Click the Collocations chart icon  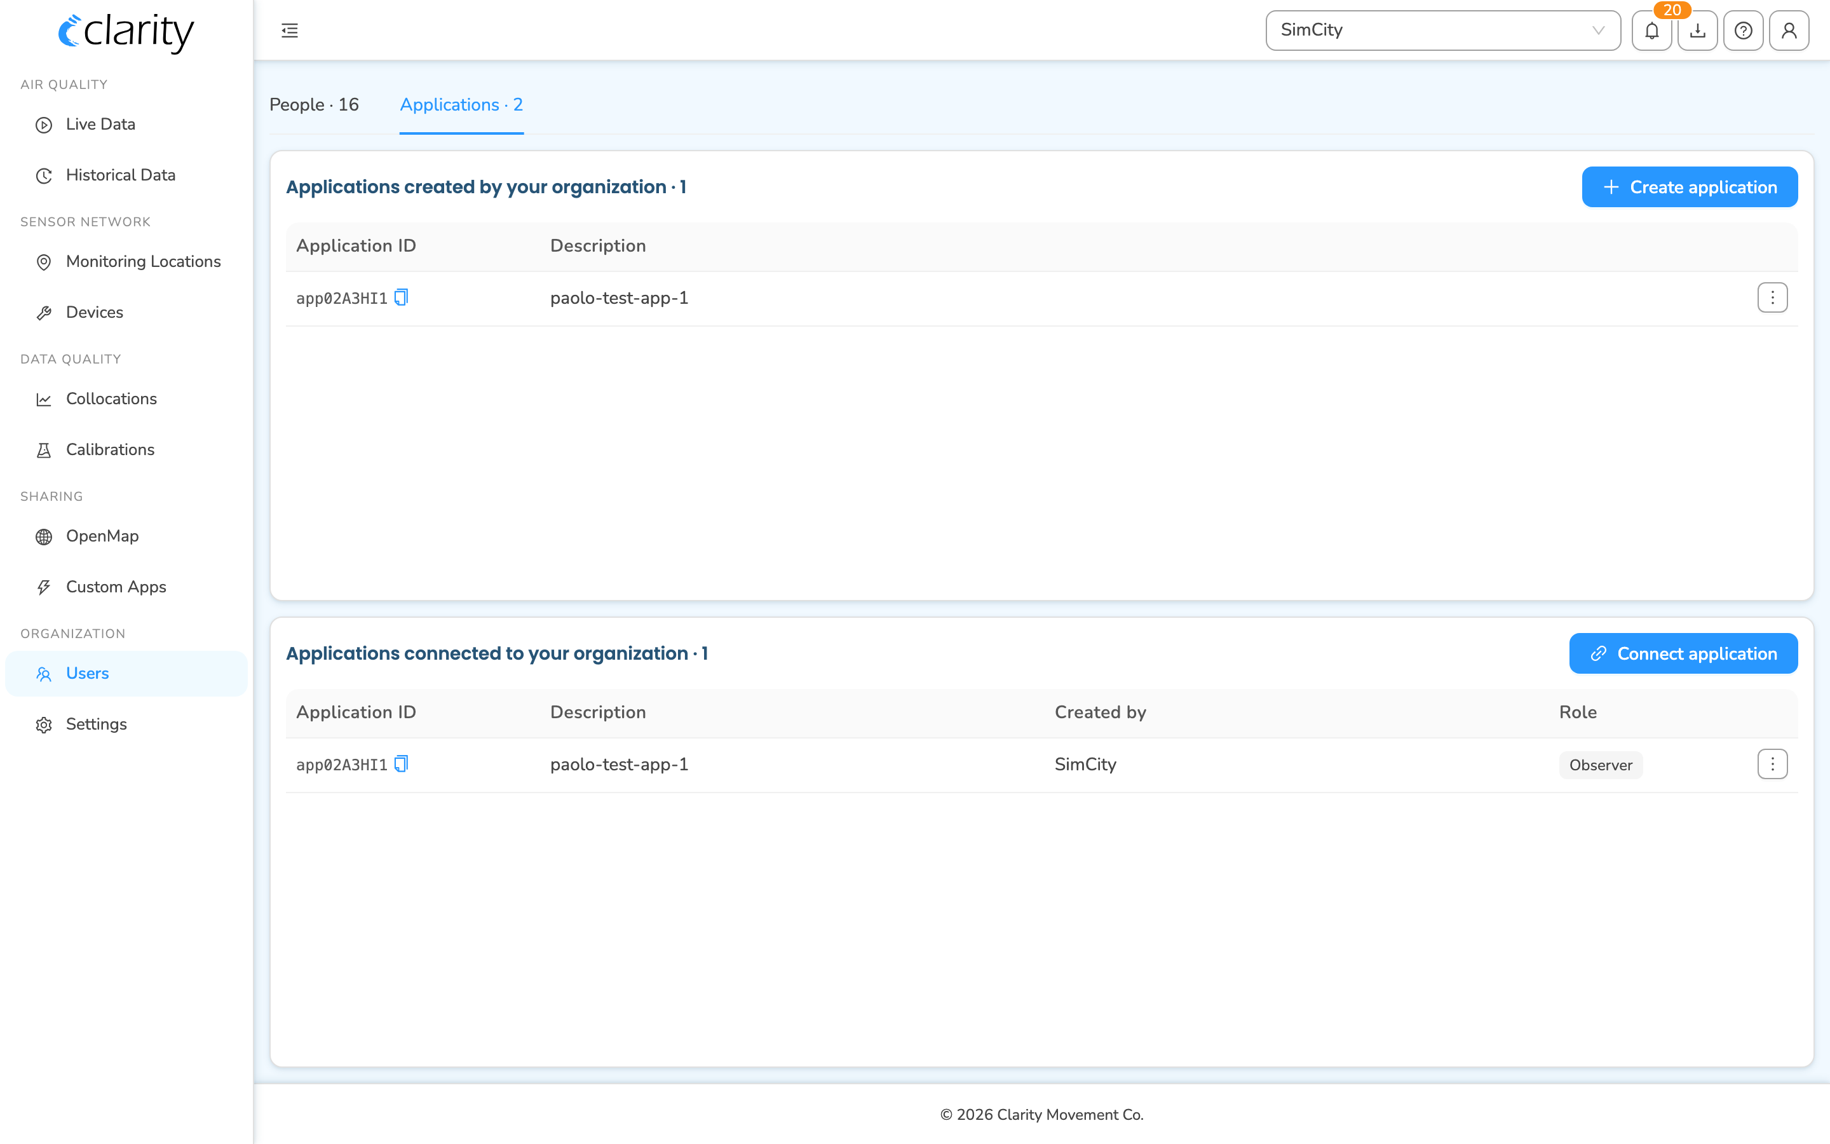(x=44, y=400)
